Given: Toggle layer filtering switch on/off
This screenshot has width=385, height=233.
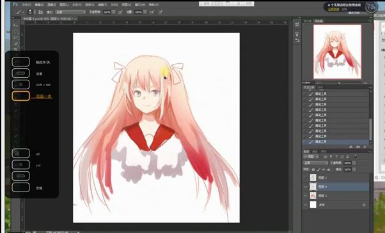Looking at the screenshot, I should pos(356,156).
